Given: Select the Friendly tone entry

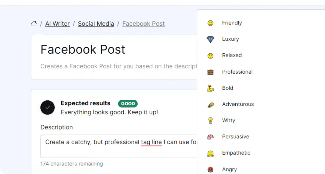Looking at the screenshot, I should 261,23.
